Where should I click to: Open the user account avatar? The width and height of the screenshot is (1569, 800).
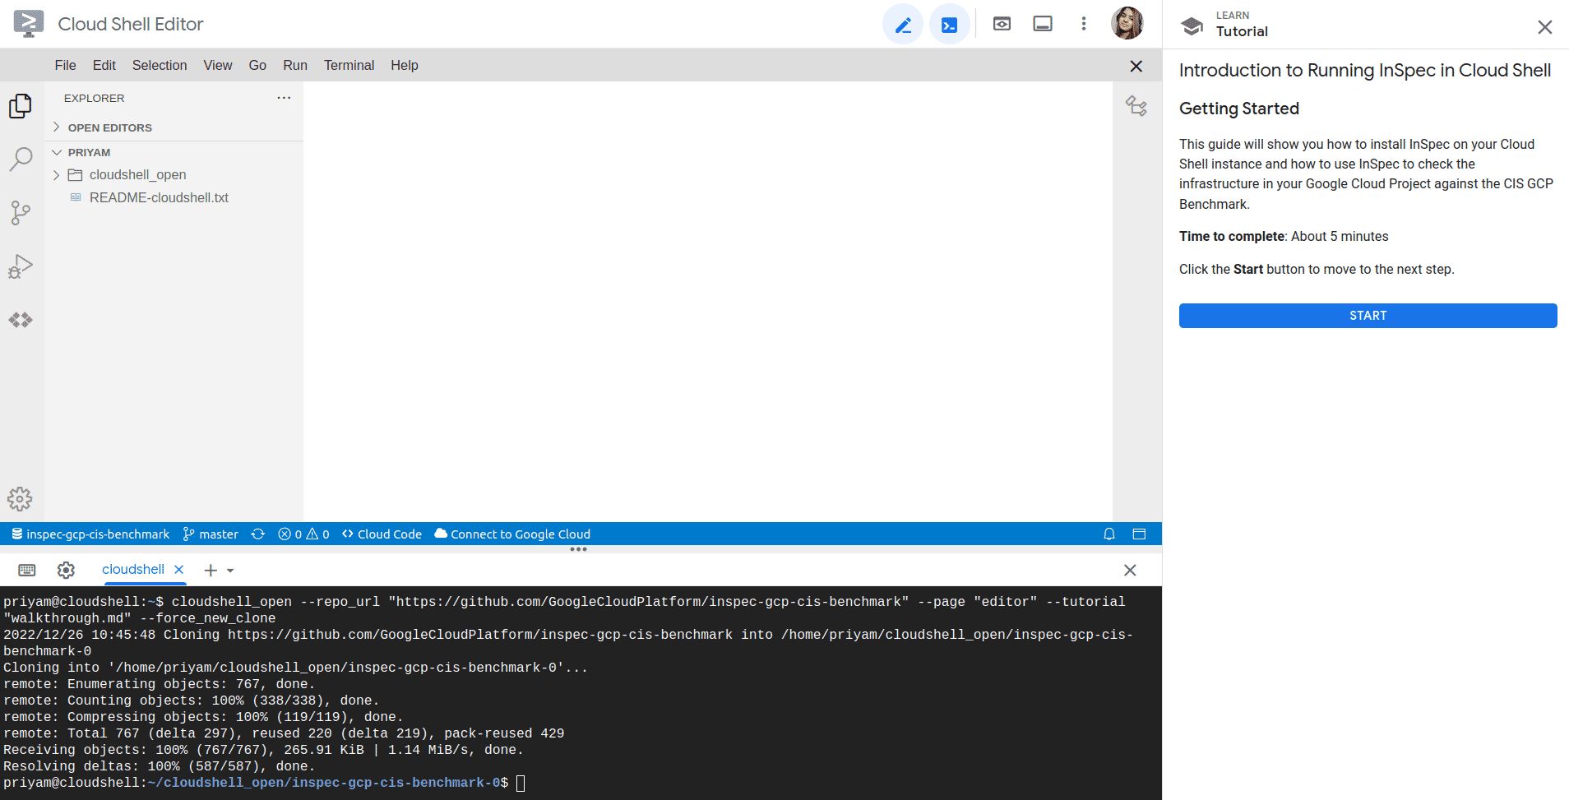pos(1127,23)
